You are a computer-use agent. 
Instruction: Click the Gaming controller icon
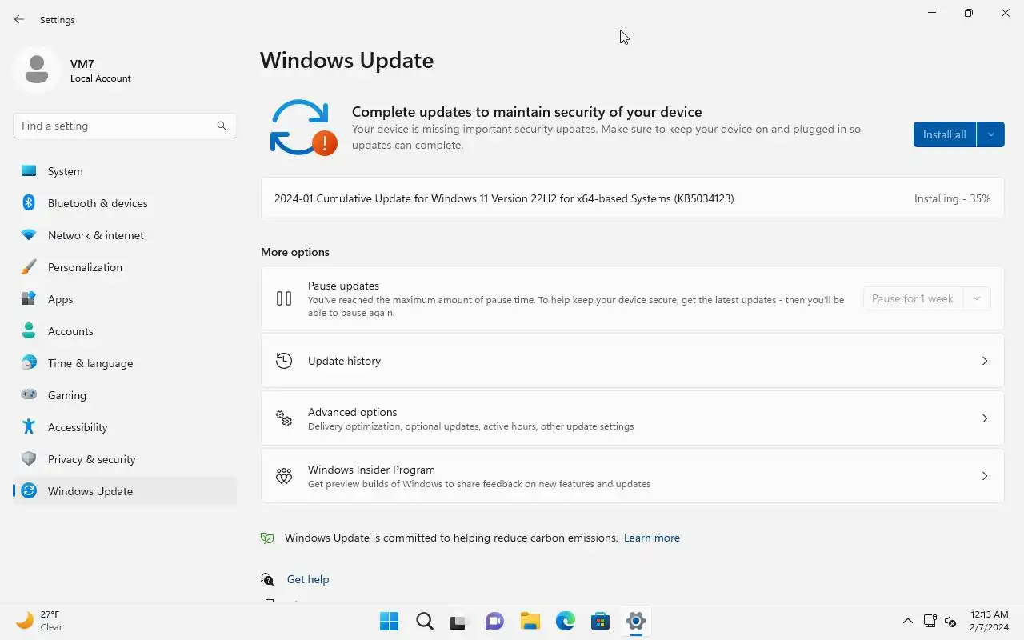(29, 394)
